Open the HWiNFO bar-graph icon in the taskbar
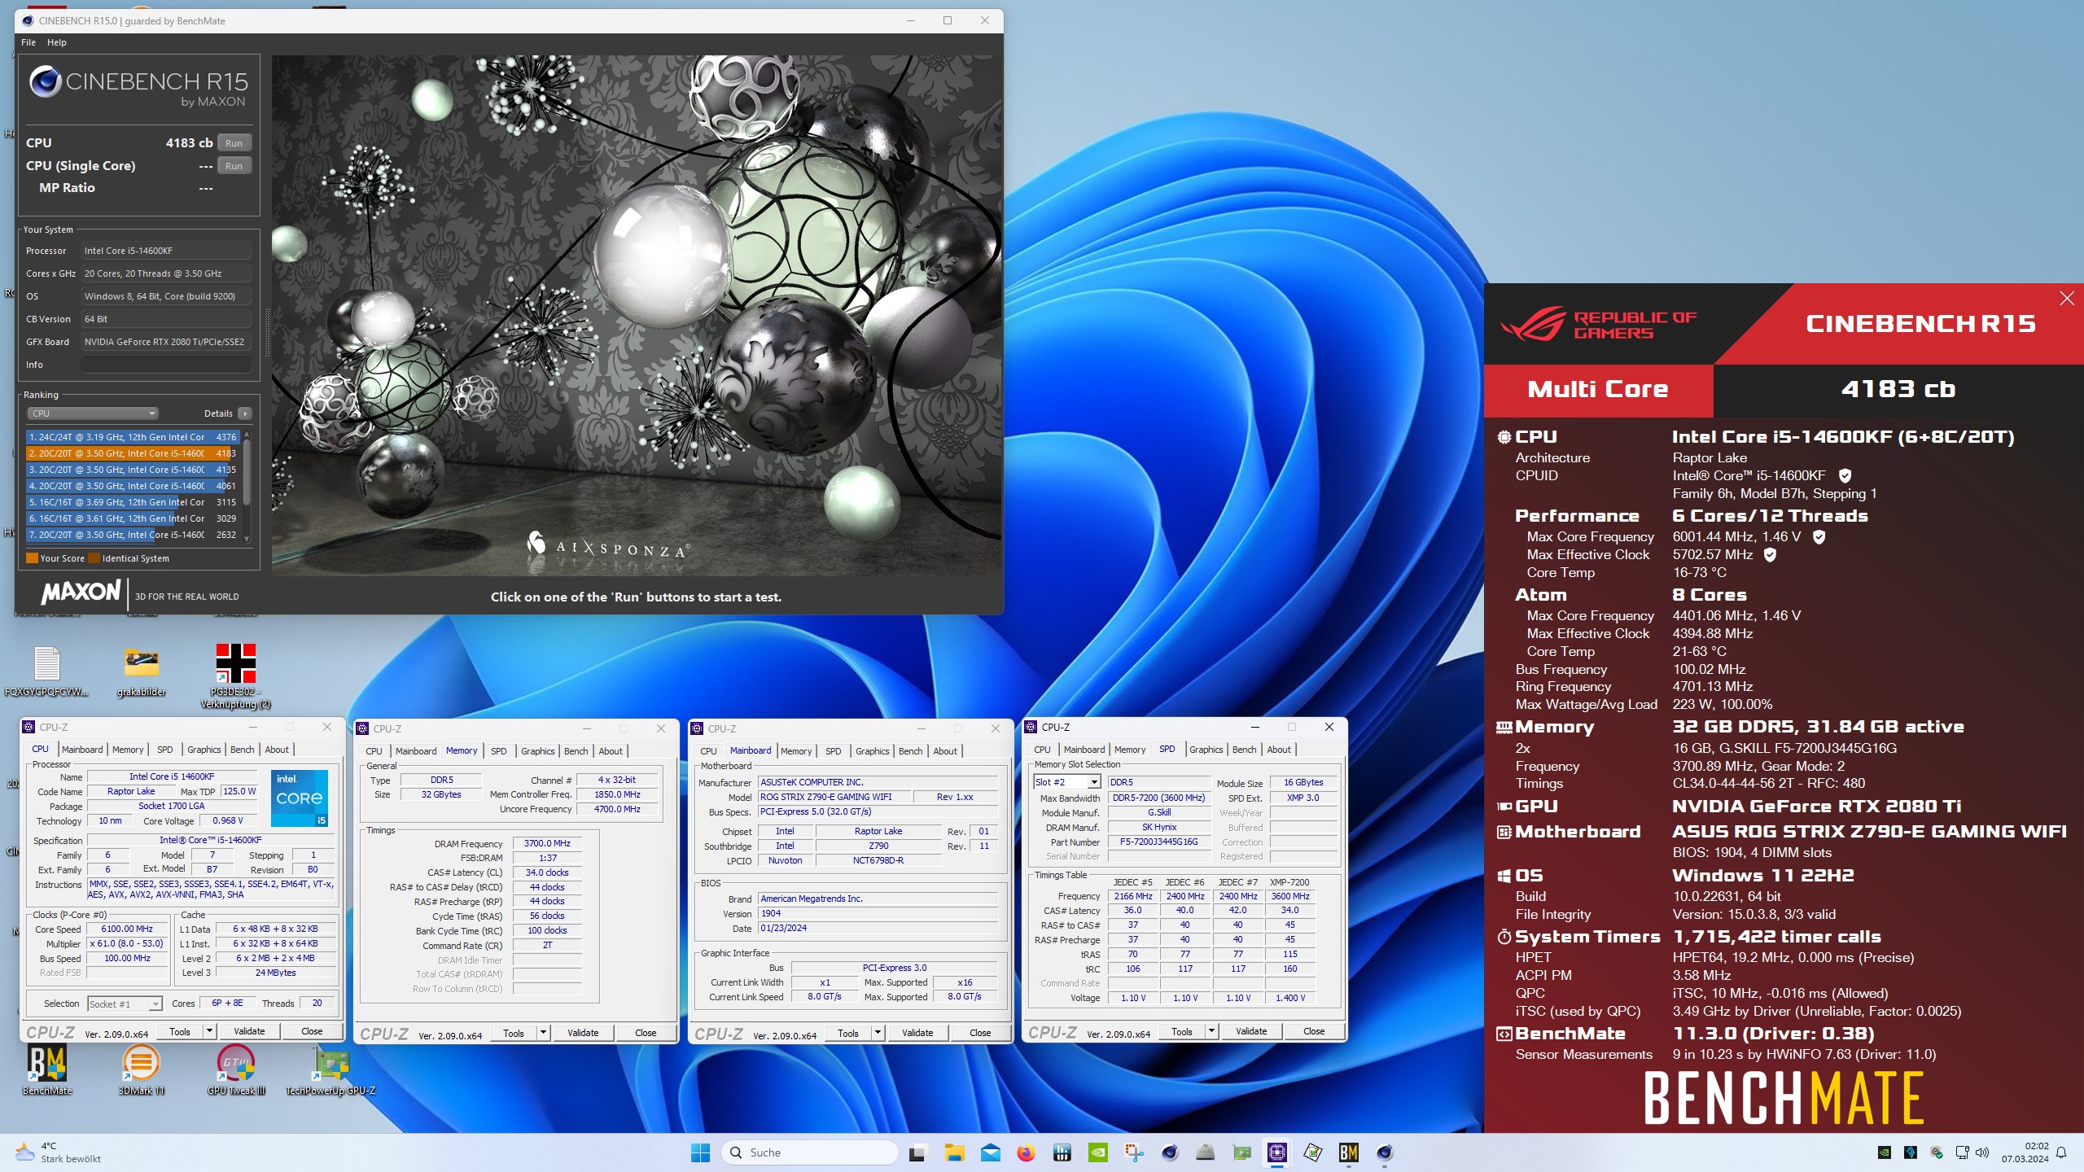 (x=1062, y=1152)
